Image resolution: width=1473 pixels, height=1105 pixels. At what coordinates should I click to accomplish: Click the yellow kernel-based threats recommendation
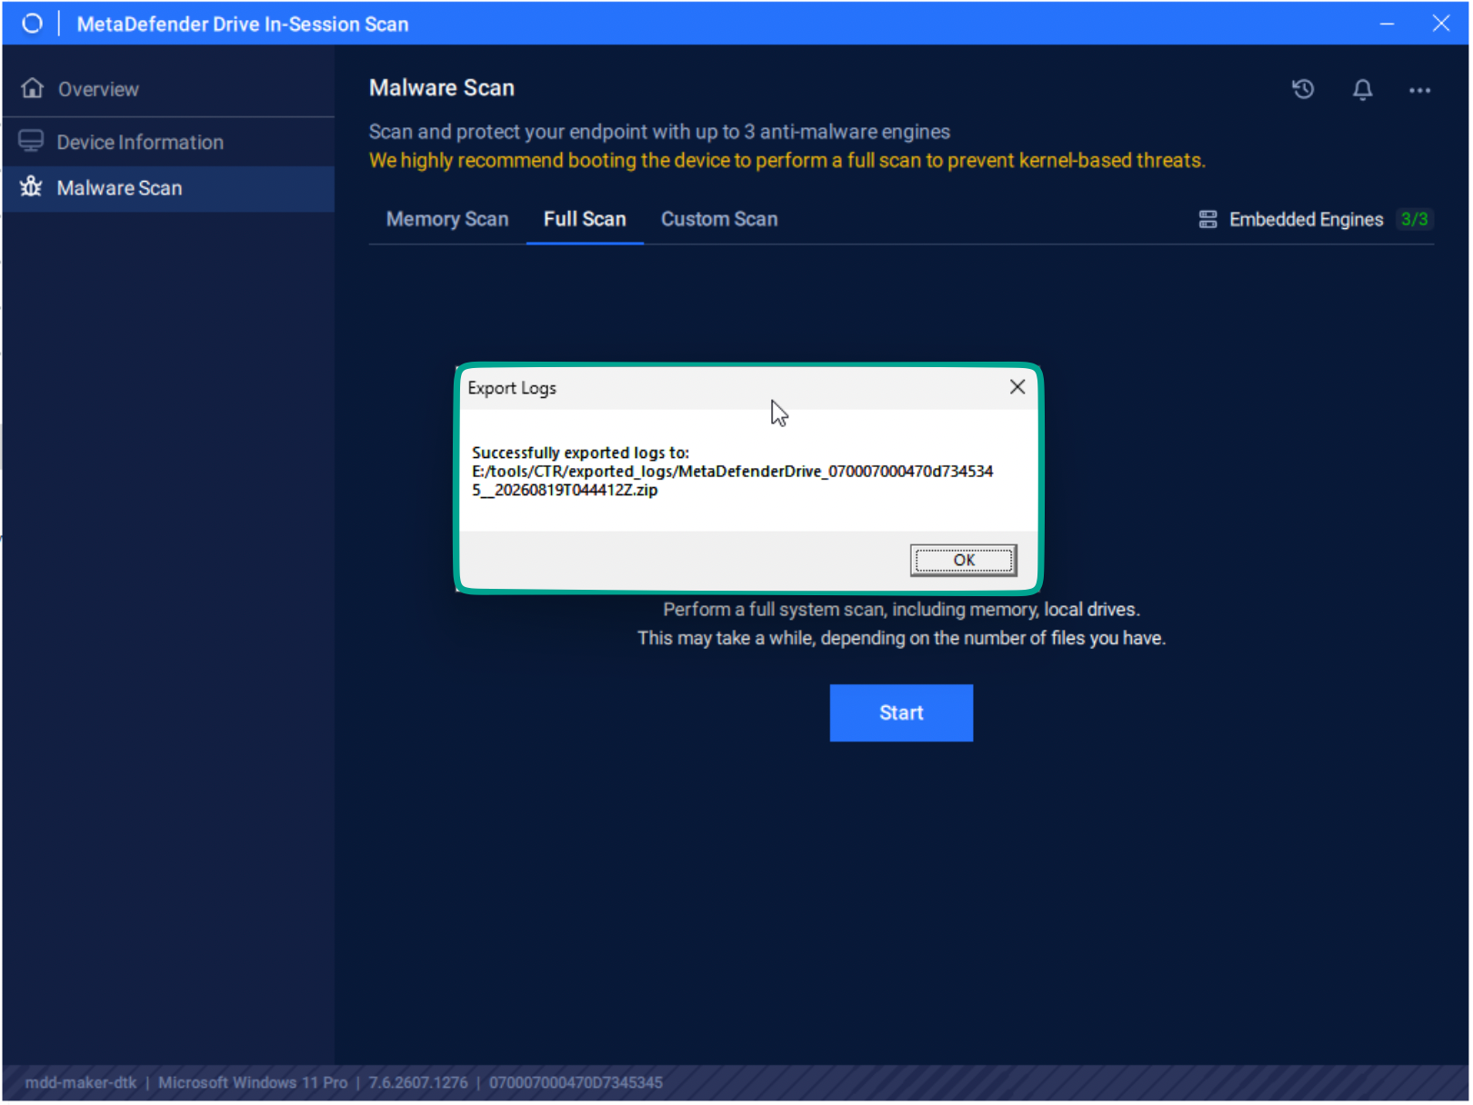tap(787, 161)
